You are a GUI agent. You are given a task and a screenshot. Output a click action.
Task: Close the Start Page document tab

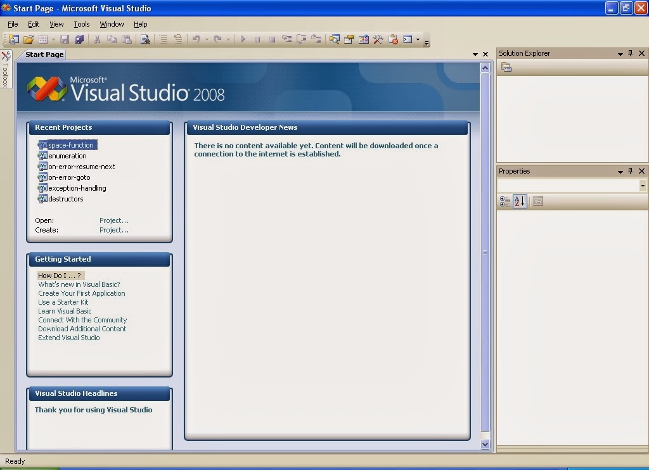click(x=485, y=54)
